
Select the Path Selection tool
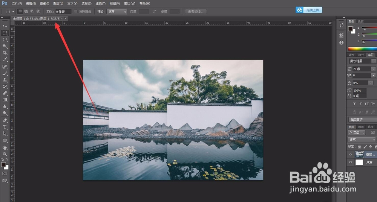click(x=5, y=134)
